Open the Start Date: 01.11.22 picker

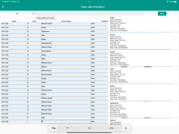(x=46, y=18)
